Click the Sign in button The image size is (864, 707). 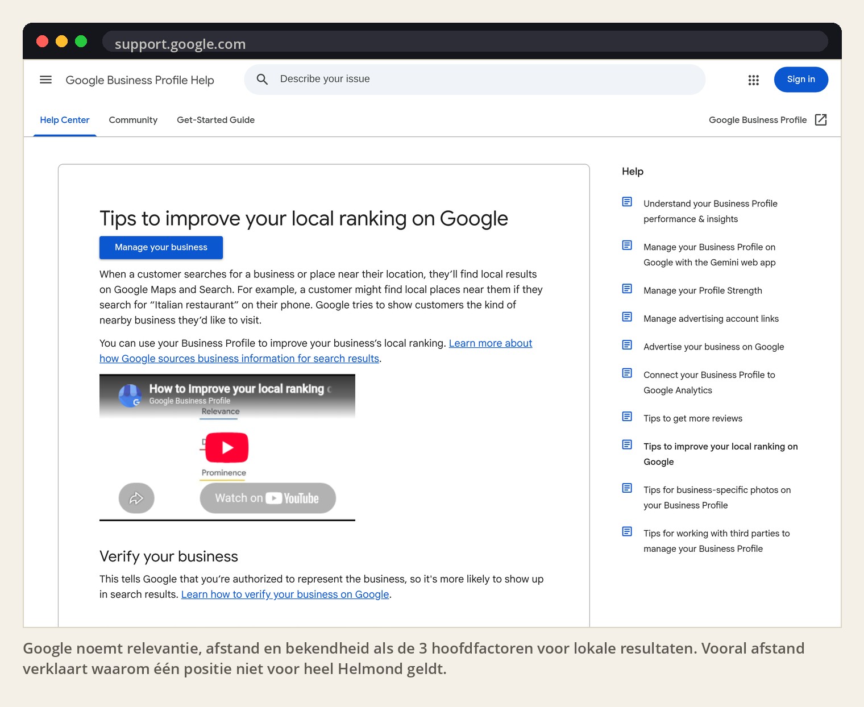click(801, 80)
